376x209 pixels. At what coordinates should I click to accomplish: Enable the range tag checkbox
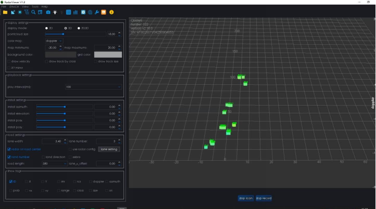click(58, 191)
